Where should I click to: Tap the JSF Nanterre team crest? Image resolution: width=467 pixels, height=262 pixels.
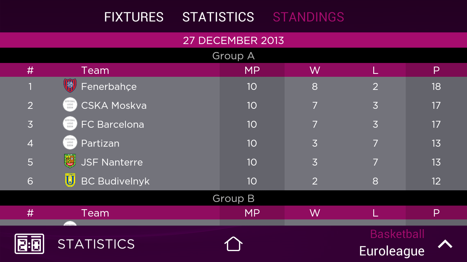pyautogui.click(x=70, y=162)
